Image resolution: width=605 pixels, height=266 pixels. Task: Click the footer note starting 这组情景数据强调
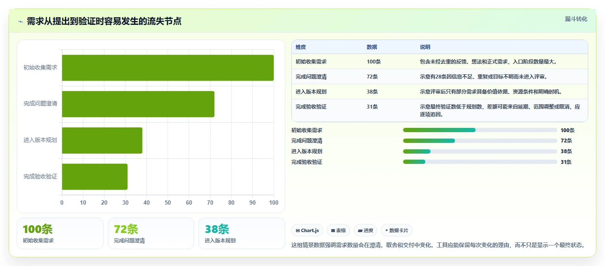pyautogui.click(x=438, y=245)
